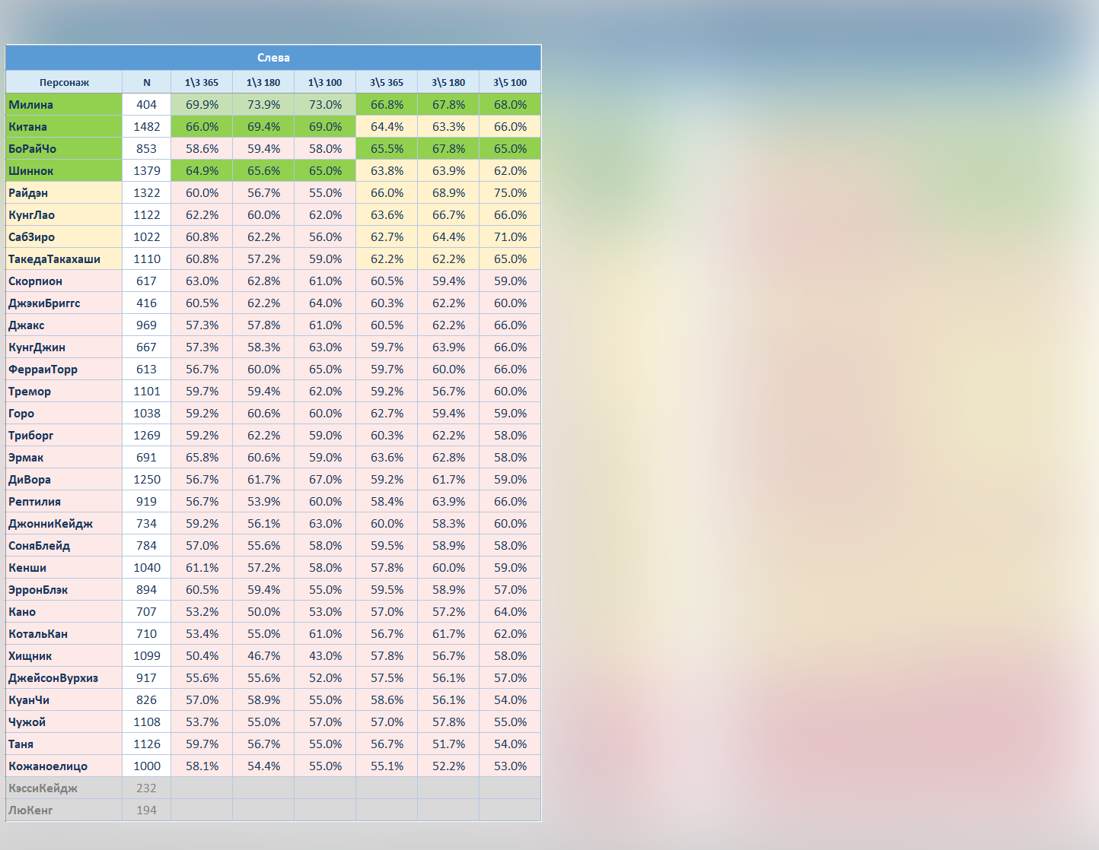Click the '3\5 100' column header
Screen dimensions: 1099x850
pyautogui.click(x=510, y=82)
